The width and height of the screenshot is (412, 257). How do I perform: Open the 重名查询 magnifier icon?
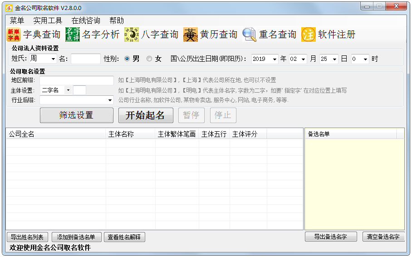(250, 35)
